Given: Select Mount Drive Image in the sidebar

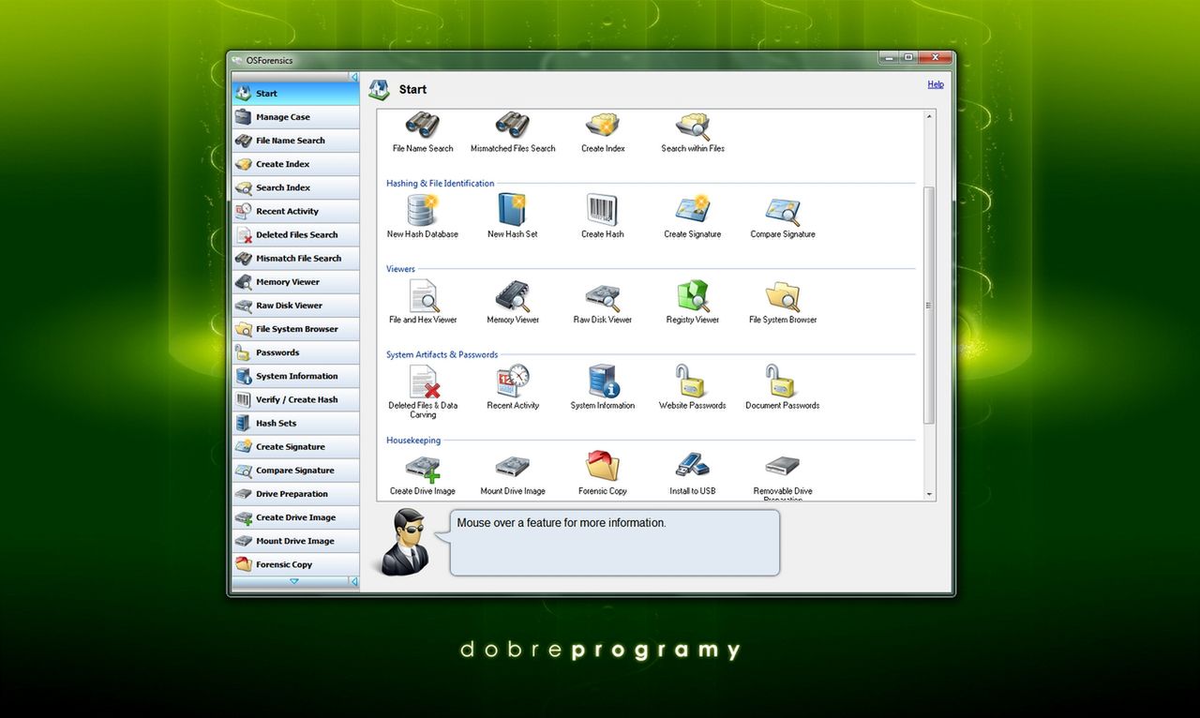Looking at the screenshot, I should (295, 541).
